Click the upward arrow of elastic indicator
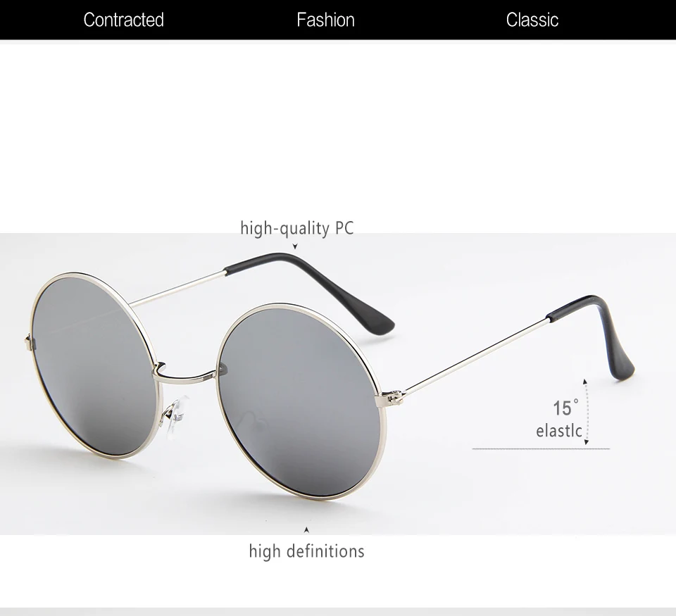This screenshot has height=616, width=676. [585, 382]
